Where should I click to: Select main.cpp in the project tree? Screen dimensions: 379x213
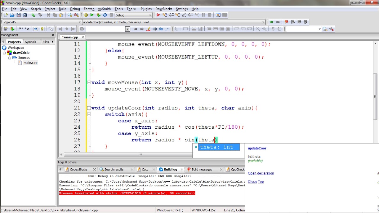coord(30,63)
